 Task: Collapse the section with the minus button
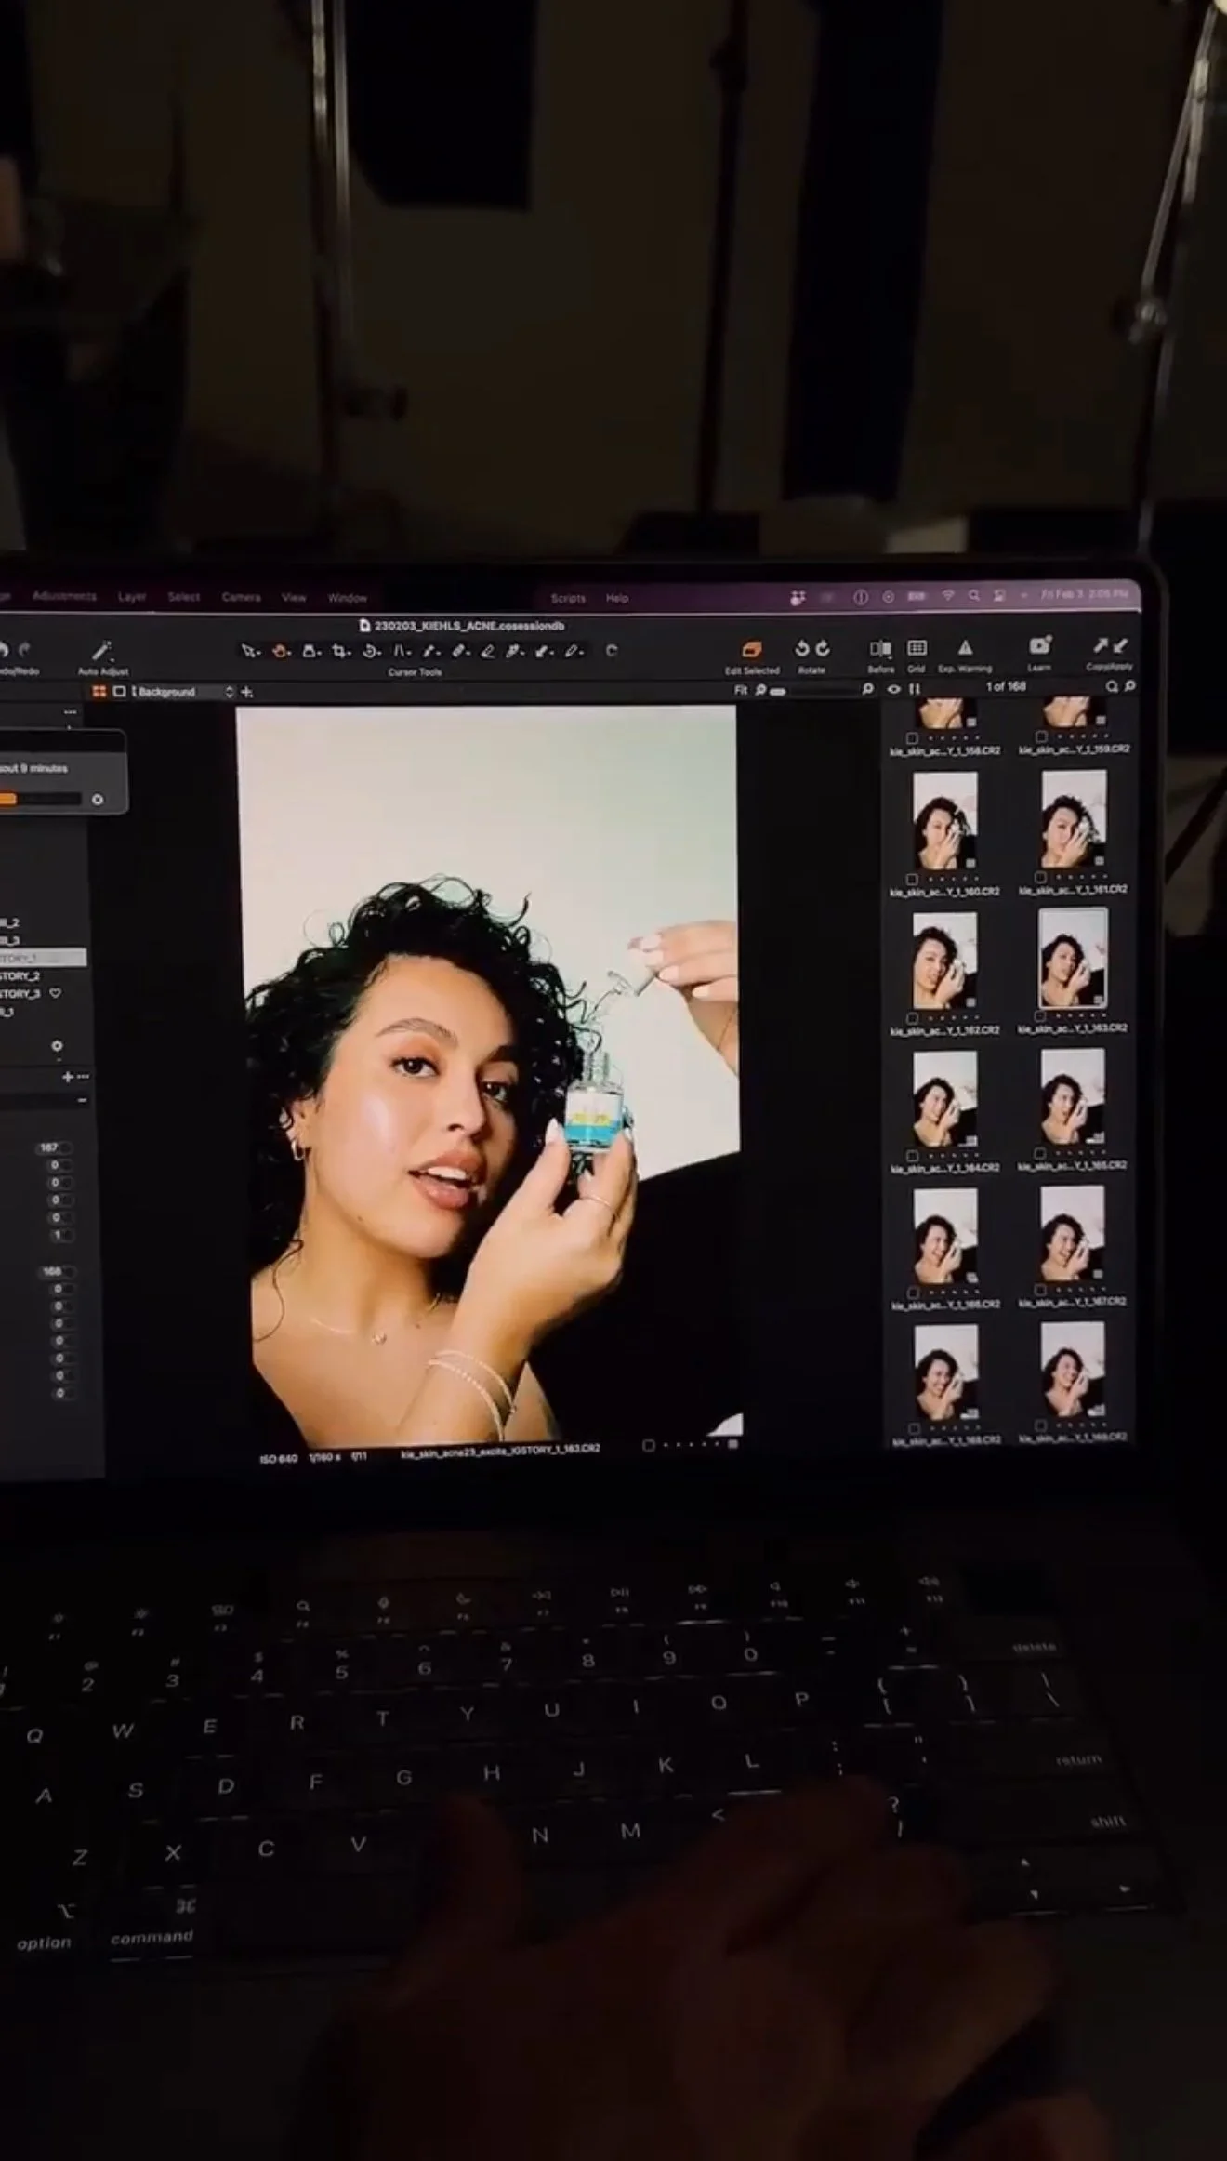click(x=83, y=1100)
